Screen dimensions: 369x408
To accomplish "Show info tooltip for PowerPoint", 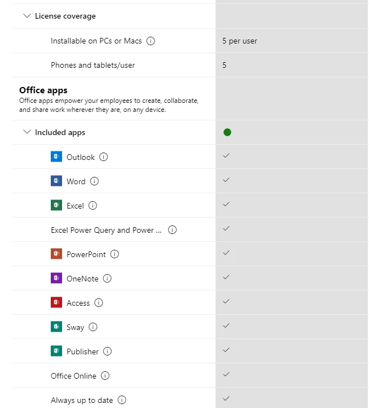I will click(115, 254).
